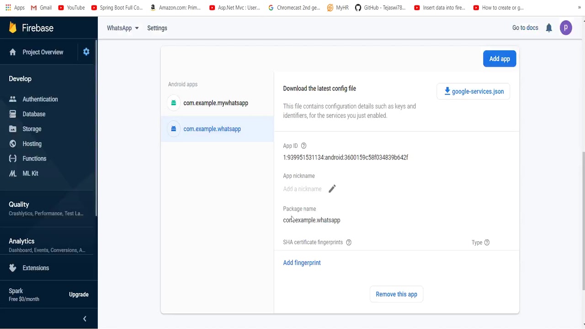
Task: Open the user account avatar
Action: pos(566,28)
